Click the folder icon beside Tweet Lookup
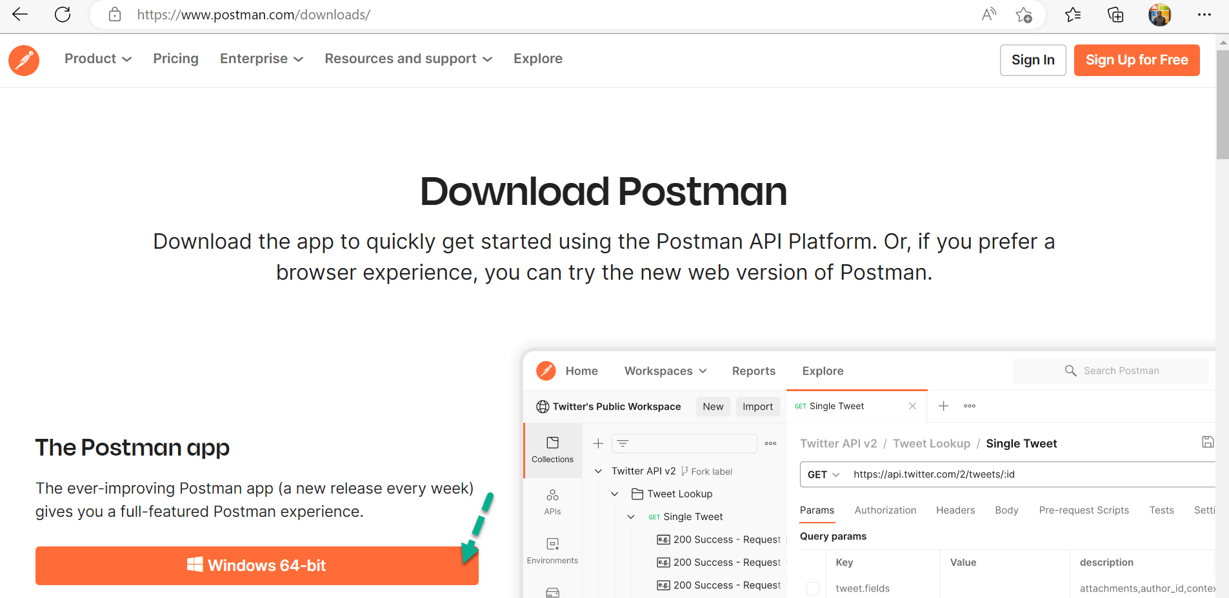Viewport: 1229px width, 598px height. click(x=637, y=494)
